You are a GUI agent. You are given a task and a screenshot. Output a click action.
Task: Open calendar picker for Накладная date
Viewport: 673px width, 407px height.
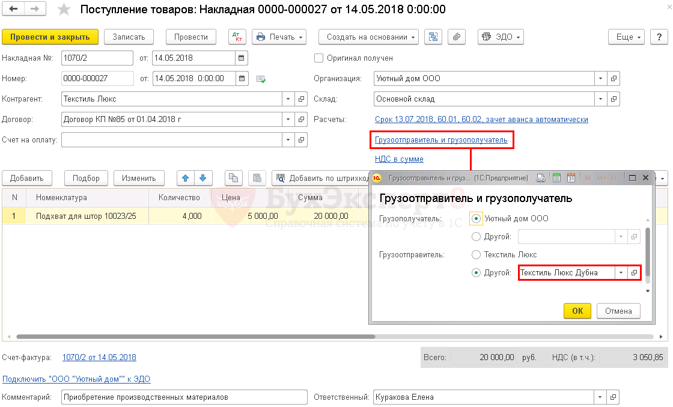(x=242, y=58)
